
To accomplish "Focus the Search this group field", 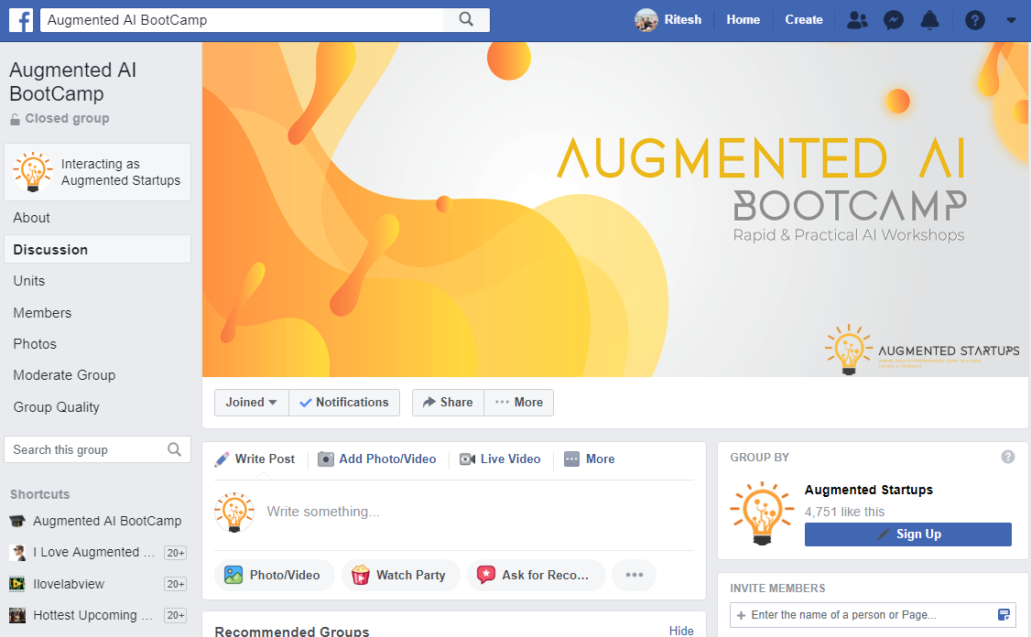I will click(x=97, y=449).
